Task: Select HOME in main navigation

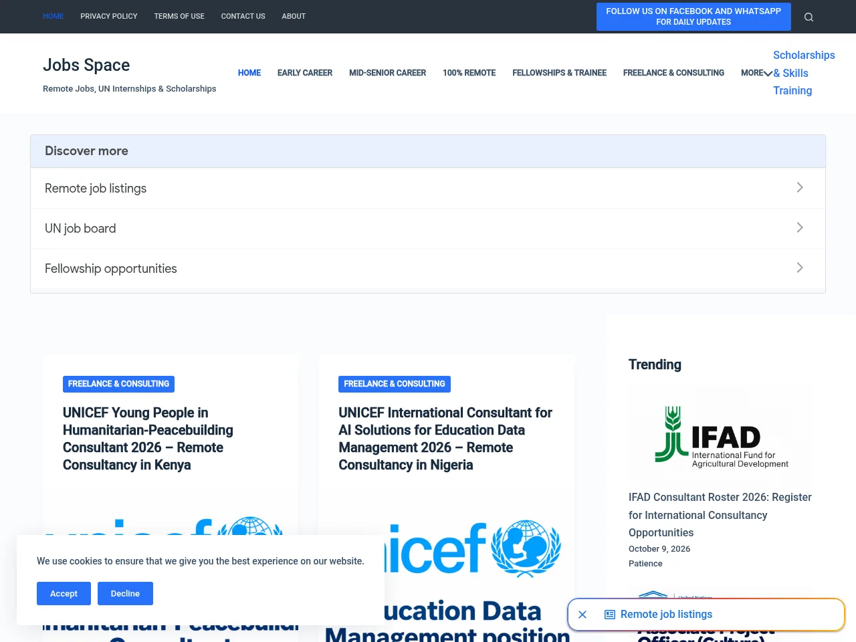Action: [x=249, y=73]
